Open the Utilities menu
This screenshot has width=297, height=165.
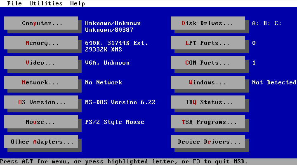pos(46,3)
